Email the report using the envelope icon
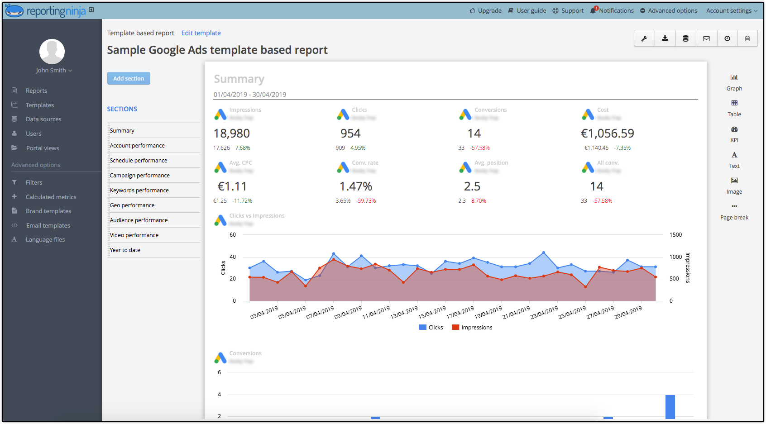This screenshot has width=766, height=424. click(706, 38)
